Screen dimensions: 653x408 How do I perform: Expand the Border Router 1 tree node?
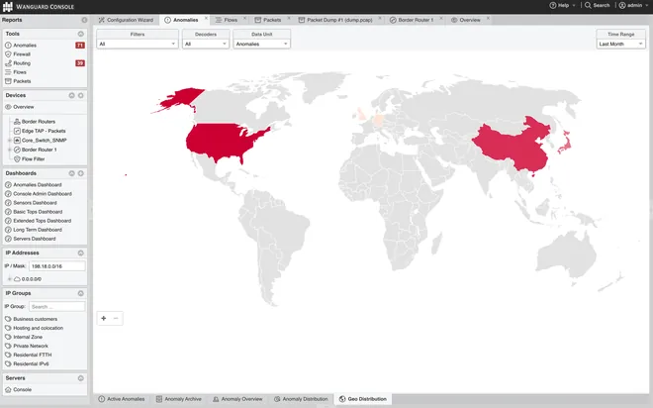point(10,150)
